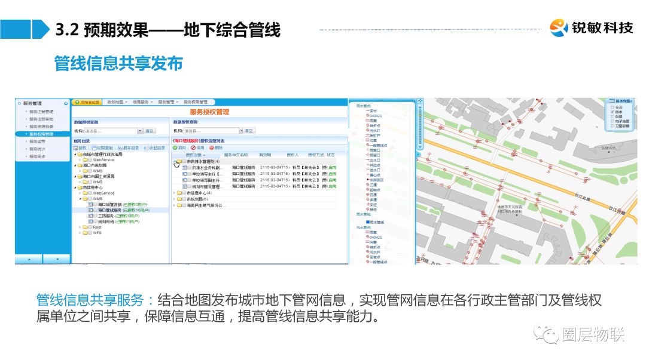Screen dimensions: 646x363
Task: Click the 授权 icon in 服务目录 toolbar
Action: pos(76,148)
